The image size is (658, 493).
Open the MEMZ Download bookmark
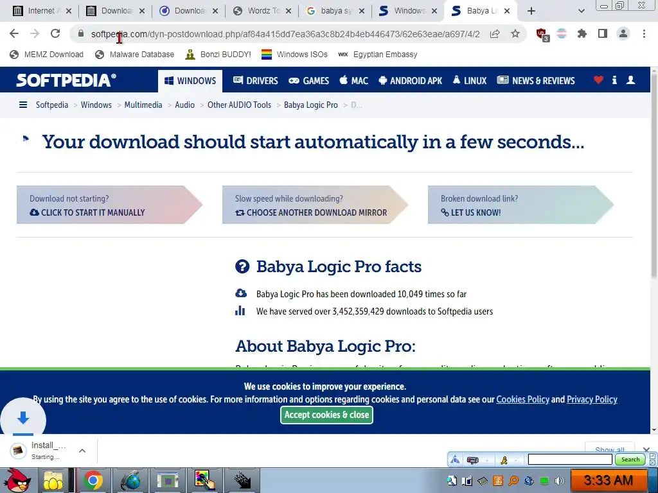[46, 55]
